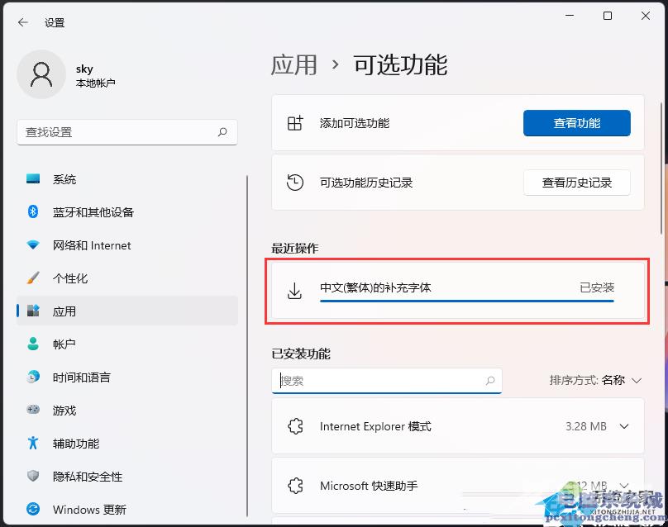Select the paintbrush icon for 个性化
Screen dimensions: 668x527
(x=33, y=278)
